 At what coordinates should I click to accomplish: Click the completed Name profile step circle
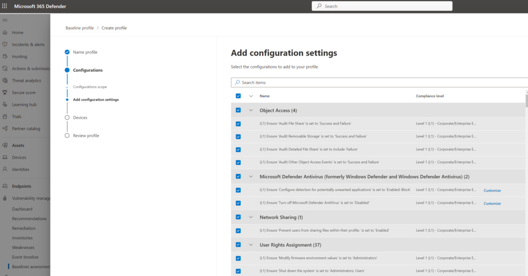pos(67,52)
